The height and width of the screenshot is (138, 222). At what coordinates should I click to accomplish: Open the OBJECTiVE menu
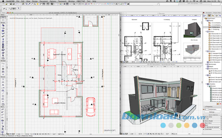click(81, 1)
